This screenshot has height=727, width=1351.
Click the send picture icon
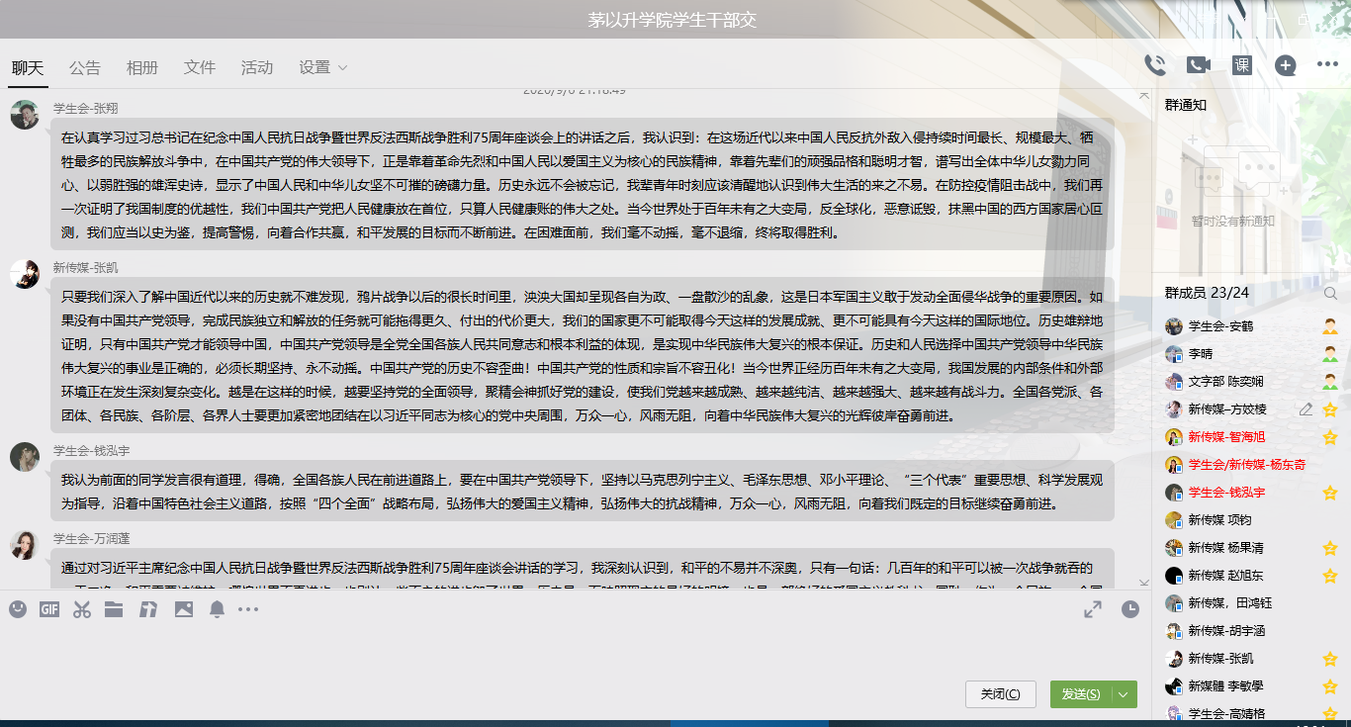[x=183, y=609]
